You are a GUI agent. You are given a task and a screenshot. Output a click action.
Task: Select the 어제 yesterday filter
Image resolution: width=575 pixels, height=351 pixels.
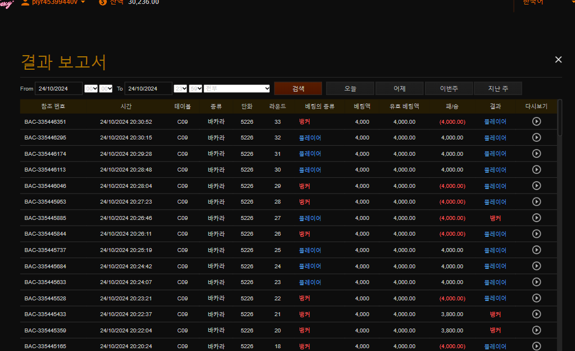pos(400,88)
